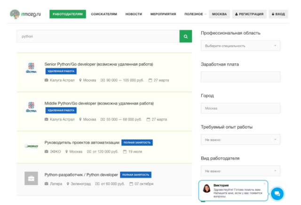Image resolution: width=301 pixels, height=205 pixels.
Task: Click location pin in Senior Python/Go row
Action: click(80, 80)
